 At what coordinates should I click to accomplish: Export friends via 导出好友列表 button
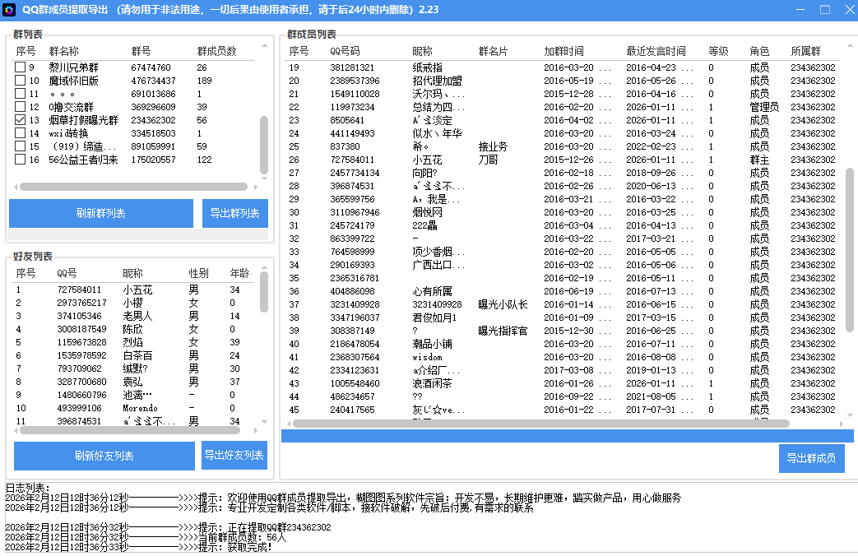pyautogui.click(x=234, y=456)
